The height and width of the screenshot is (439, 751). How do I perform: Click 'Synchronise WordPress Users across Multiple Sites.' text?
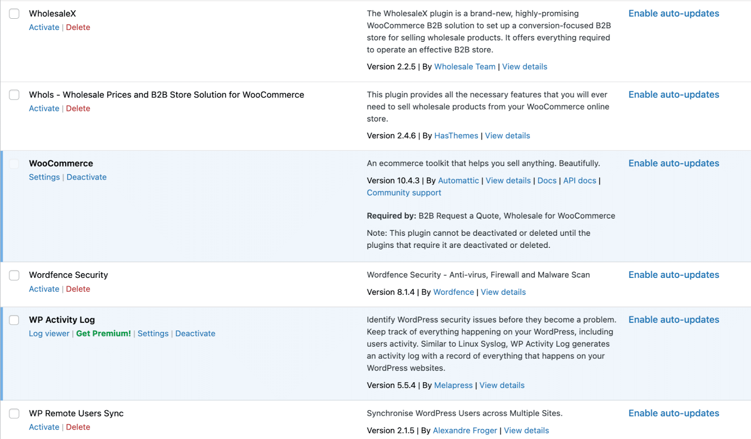pos(465,413)
